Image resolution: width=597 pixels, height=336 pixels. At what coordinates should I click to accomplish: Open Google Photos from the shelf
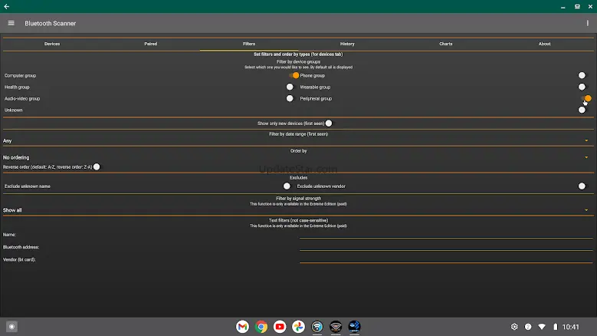[x=298, y=327]
